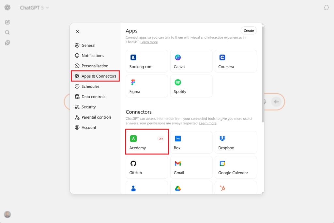This screenshot has width=334, height=223.
Task: Open the user profile avatar
Action: 7,214
